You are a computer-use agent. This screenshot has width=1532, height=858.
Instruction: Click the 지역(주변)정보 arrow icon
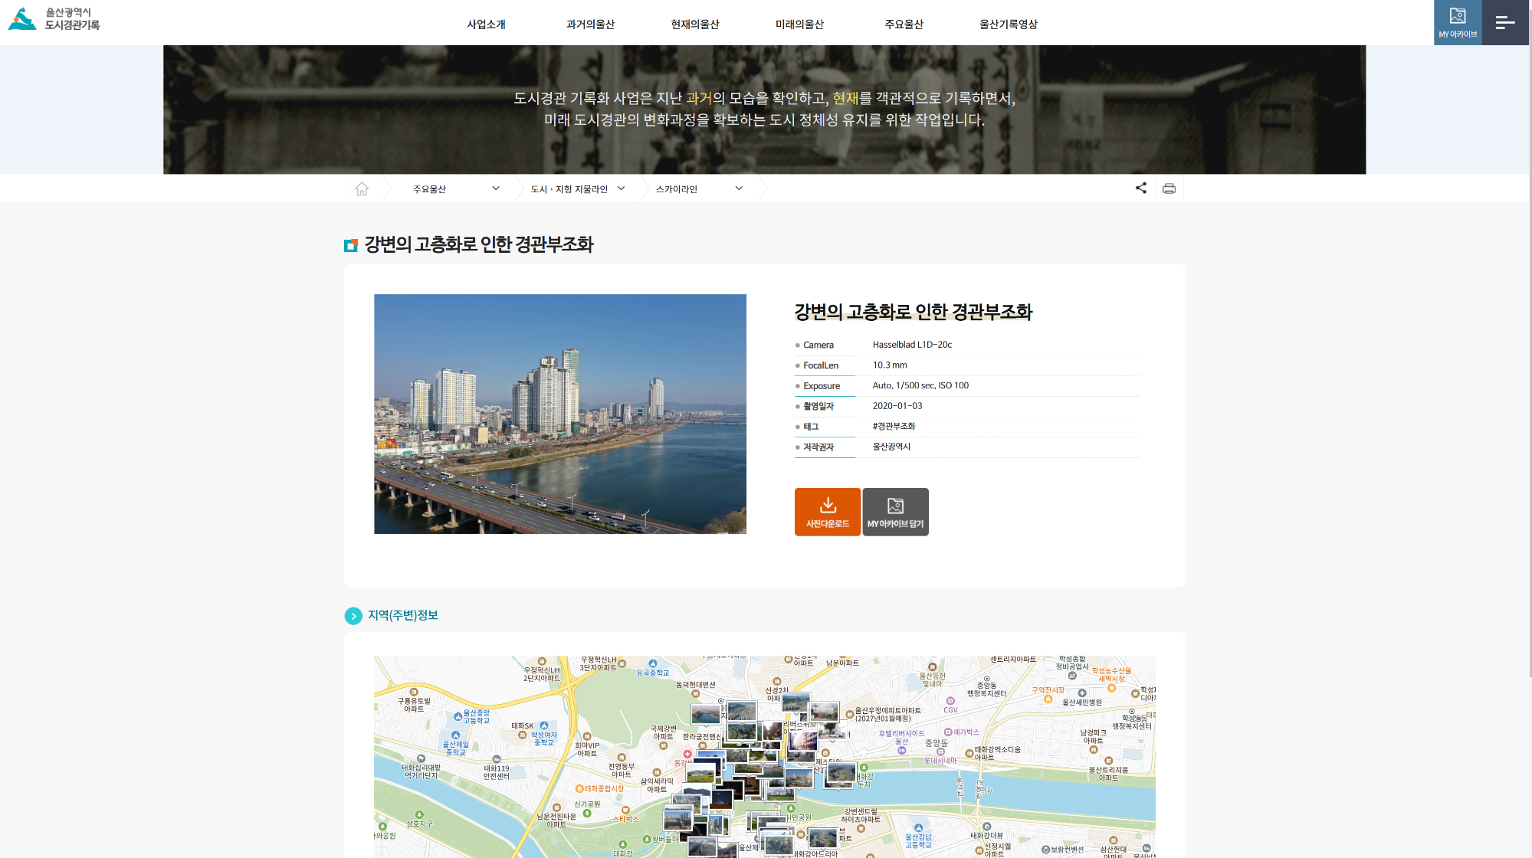click(x=353, y=616)
